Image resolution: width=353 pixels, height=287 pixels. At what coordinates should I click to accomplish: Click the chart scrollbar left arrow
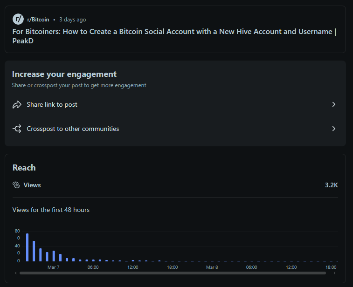pyautogui.click(x=15, y=273)
